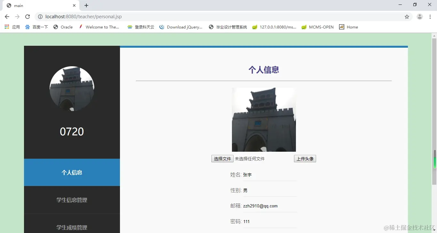Open the Oracle bookmark
Screen dimensions: 437x233
tap(63, 27)
